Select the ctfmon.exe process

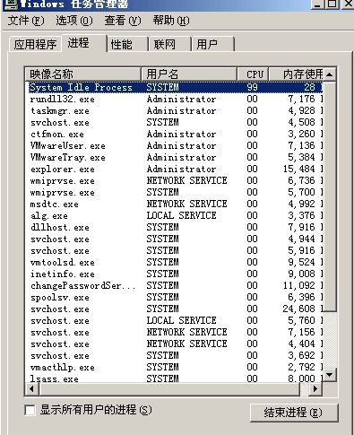176,134
